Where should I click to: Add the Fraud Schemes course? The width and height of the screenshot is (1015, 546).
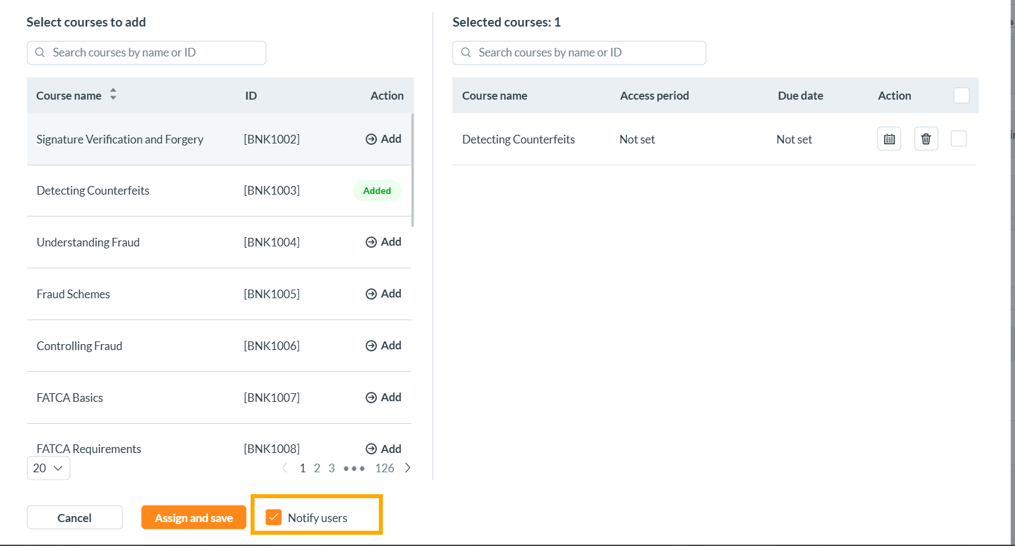(x=384, y=294)
